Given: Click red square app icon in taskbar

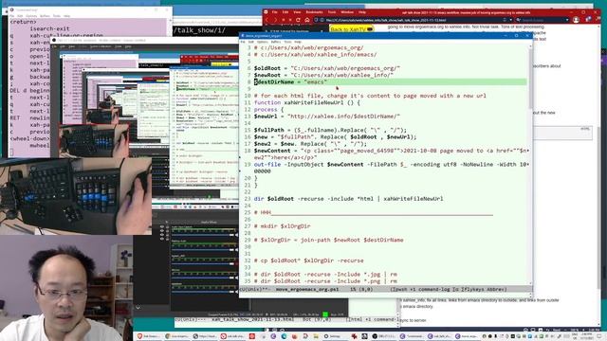Looking at the screenshot, I should point(252,336).
